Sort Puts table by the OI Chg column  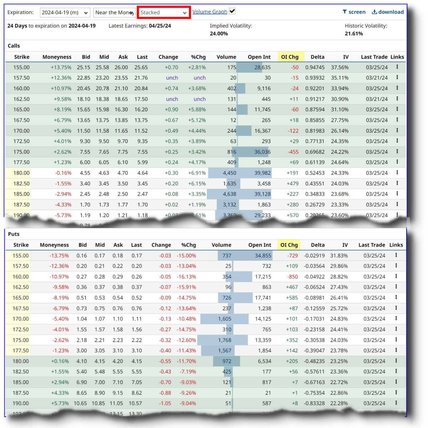tap(289, 245)
